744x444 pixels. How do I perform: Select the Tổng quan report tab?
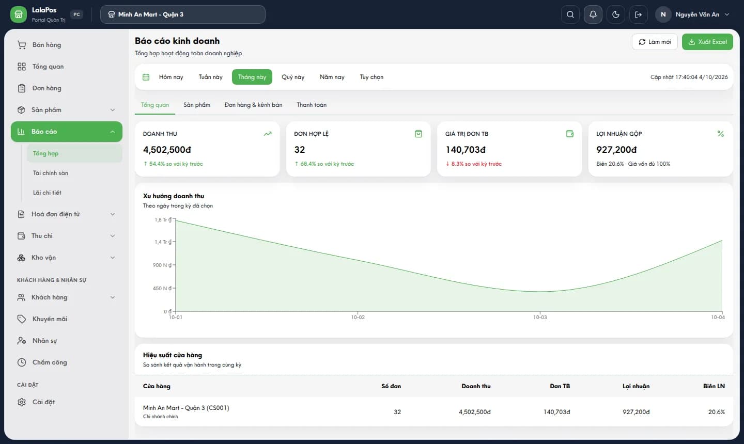pos(155,105)
